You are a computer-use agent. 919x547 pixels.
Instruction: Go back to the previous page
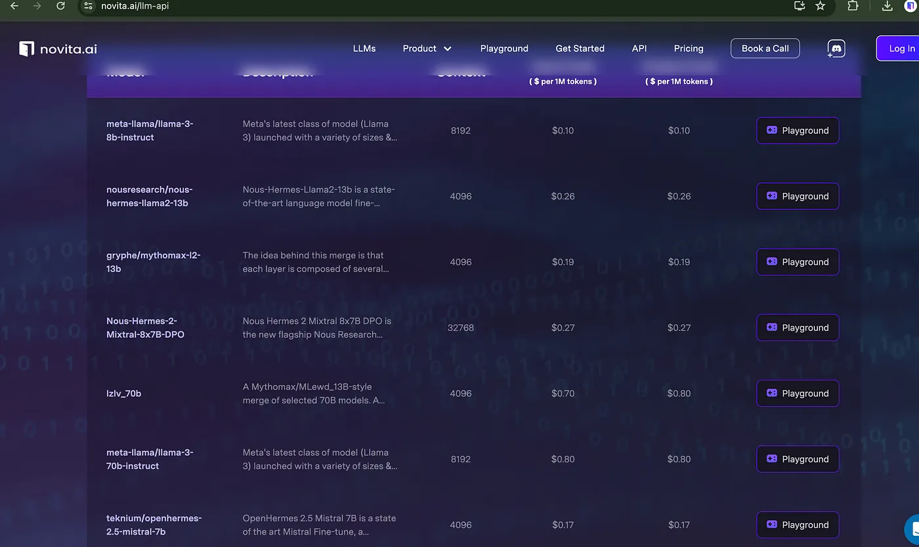pos(14,6)
